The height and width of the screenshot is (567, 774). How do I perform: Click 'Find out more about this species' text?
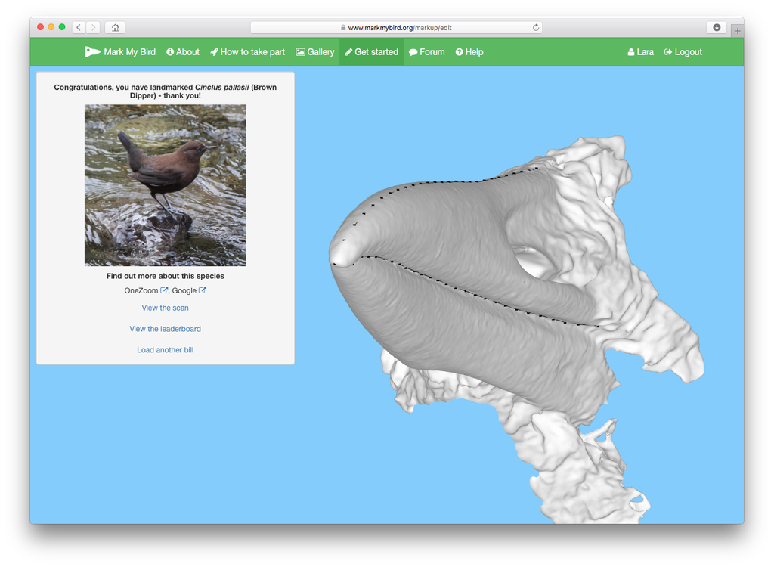[166, 276]
